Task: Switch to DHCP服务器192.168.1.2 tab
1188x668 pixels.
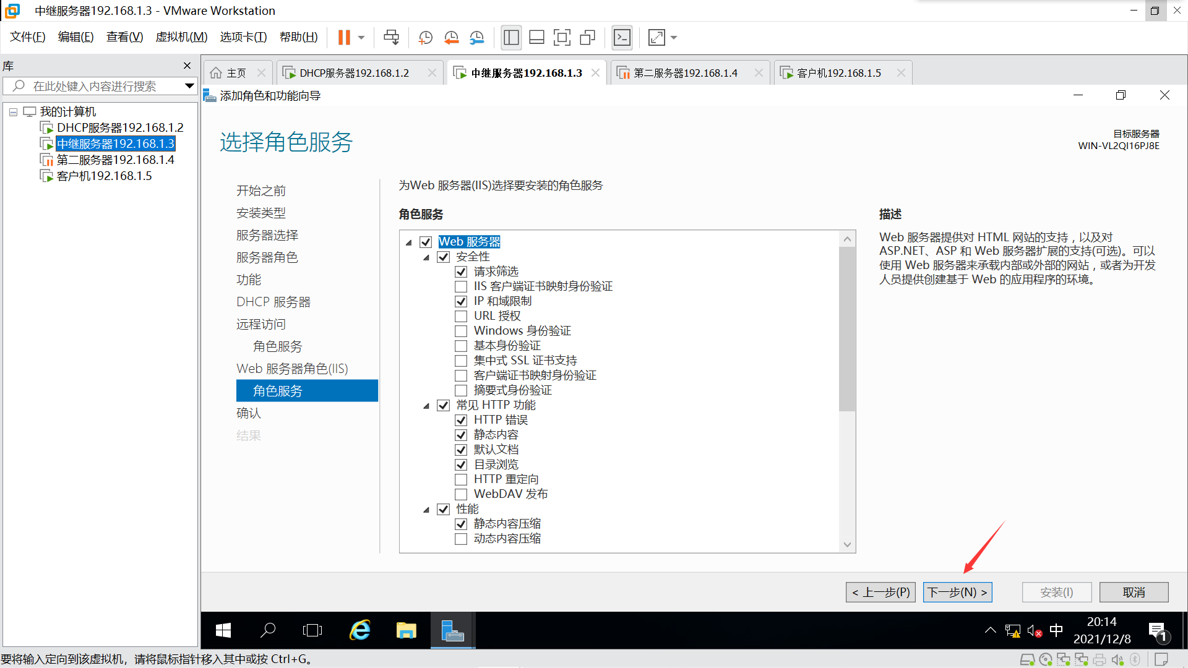Action: pos(354,73)
